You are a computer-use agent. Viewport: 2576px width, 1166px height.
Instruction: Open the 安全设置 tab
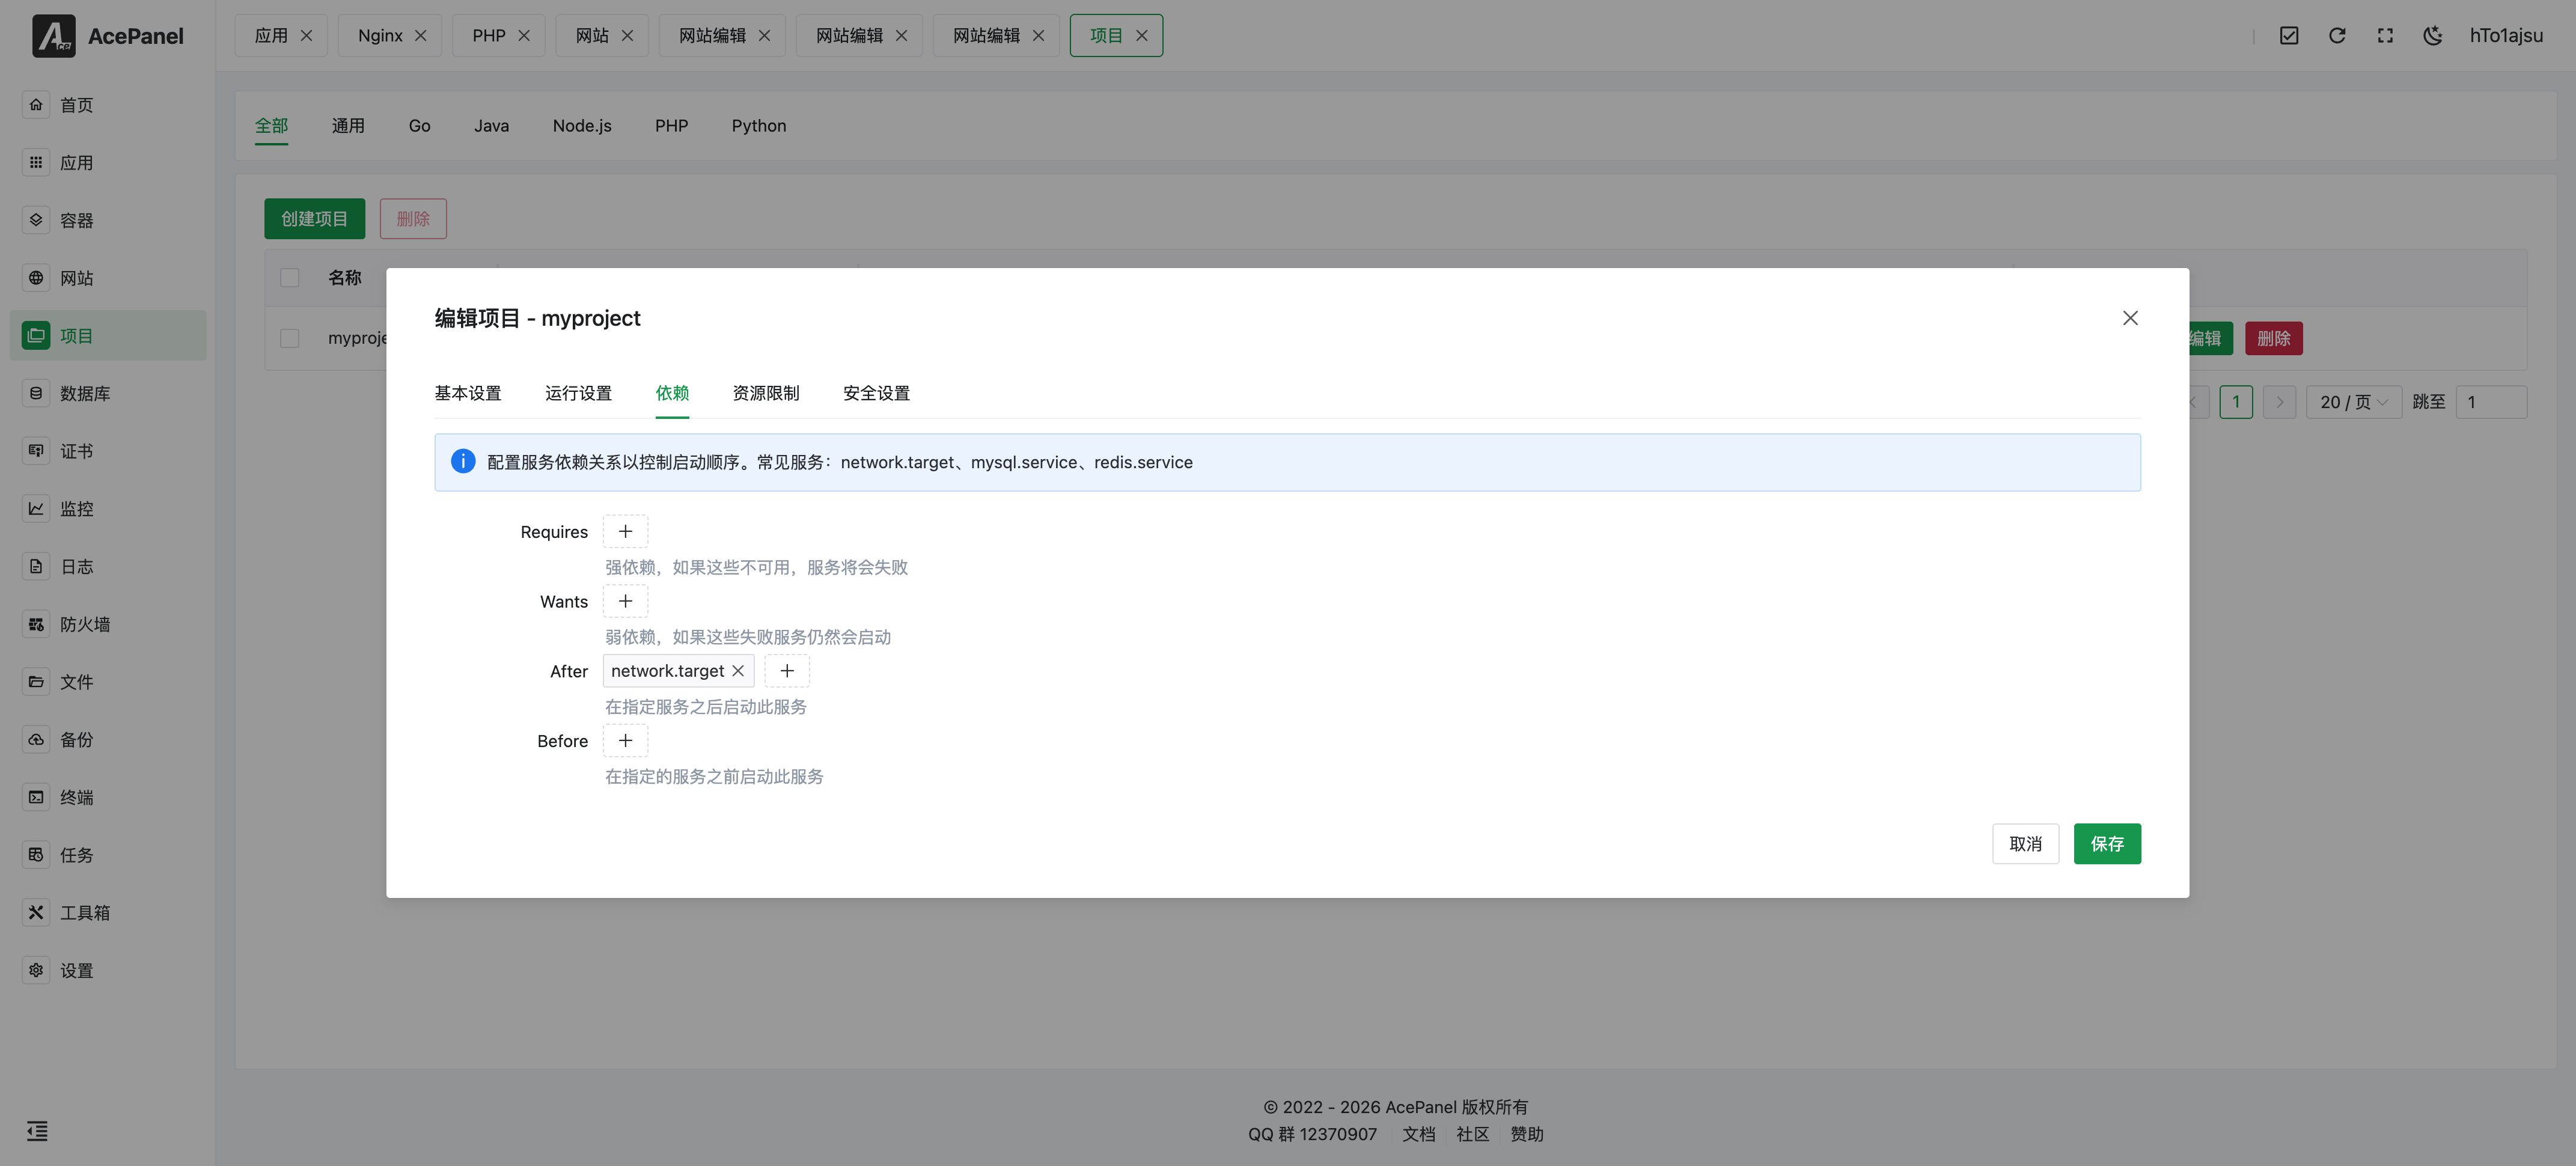[x=876, y=393]
